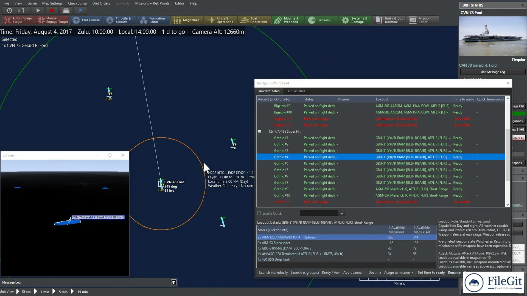Click the red record button
This screenshot has height=296, width=527.
click(x=52, y=11)
